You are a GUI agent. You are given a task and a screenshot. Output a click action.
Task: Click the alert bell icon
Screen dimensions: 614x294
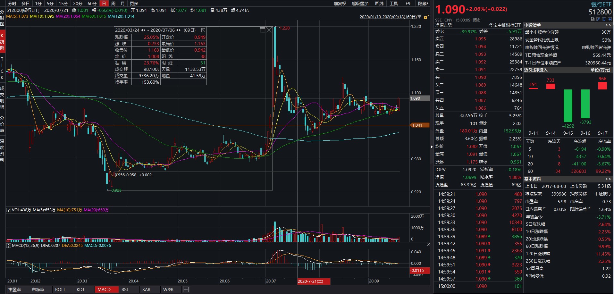604,19
